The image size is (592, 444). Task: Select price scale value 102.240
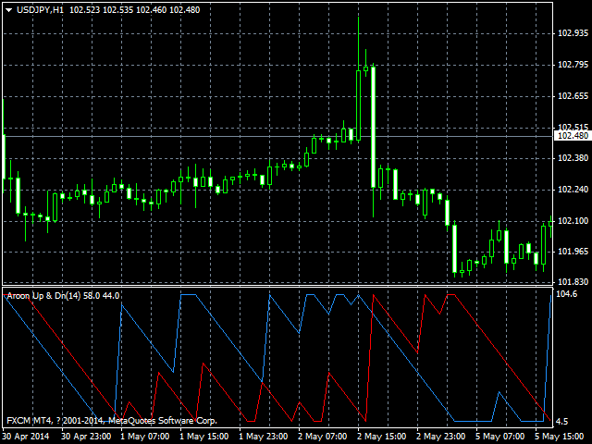[x=573, y=190]
